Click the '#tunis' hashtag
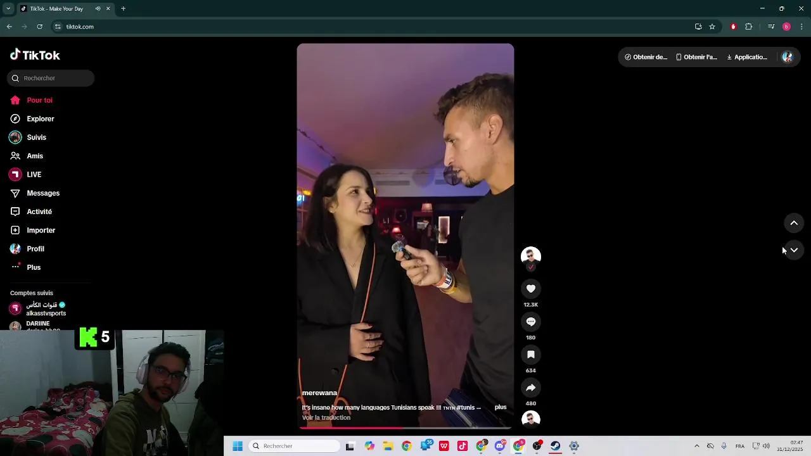Image resolution: width=811 pixels, height=456 pixels. (465, 407)
